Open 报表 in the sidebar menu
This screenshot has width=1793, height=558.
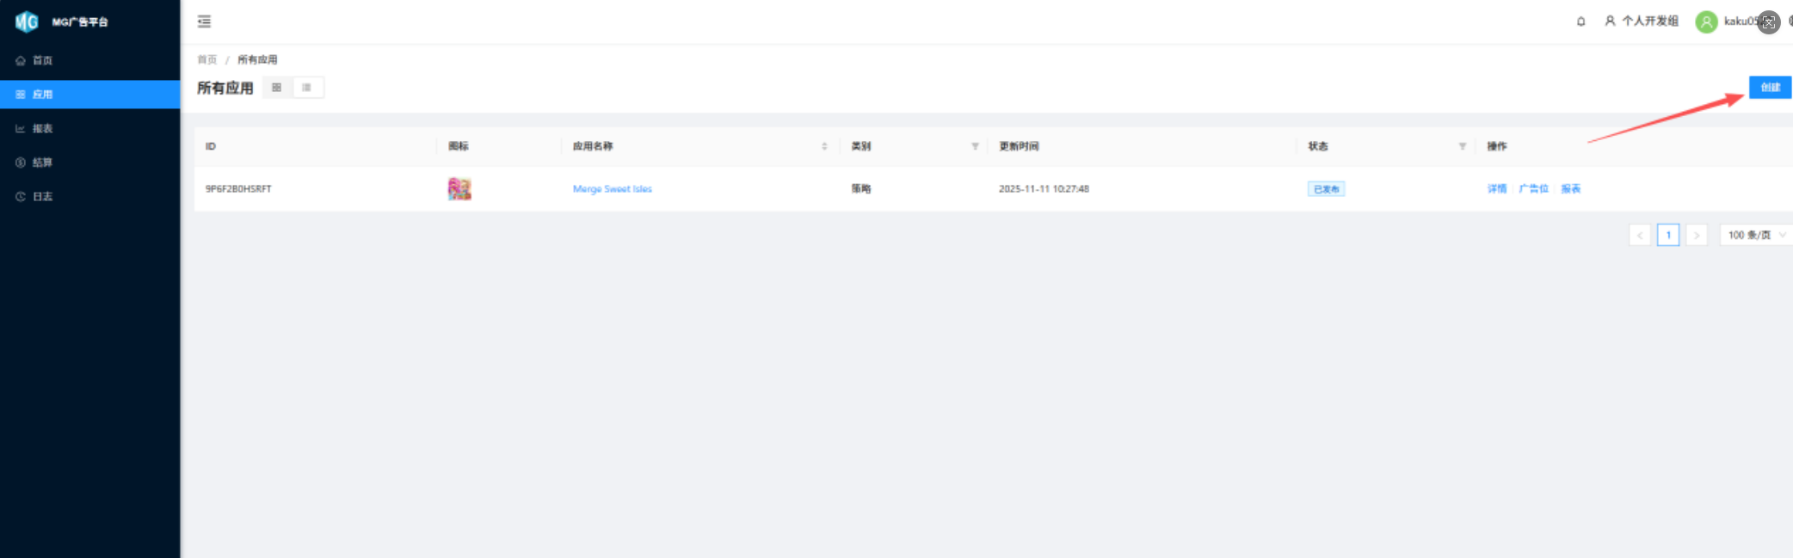(42, 128)
